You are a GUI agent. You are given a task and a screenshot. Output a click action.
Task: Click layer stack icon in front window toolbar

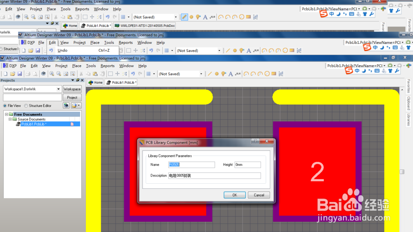coord(43,74)
